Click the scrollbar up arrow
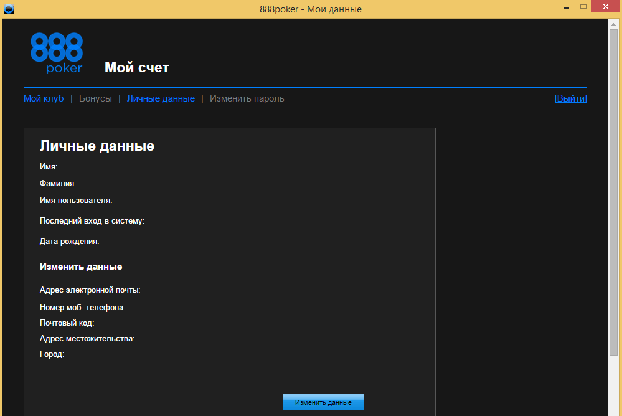 (613, 24)
